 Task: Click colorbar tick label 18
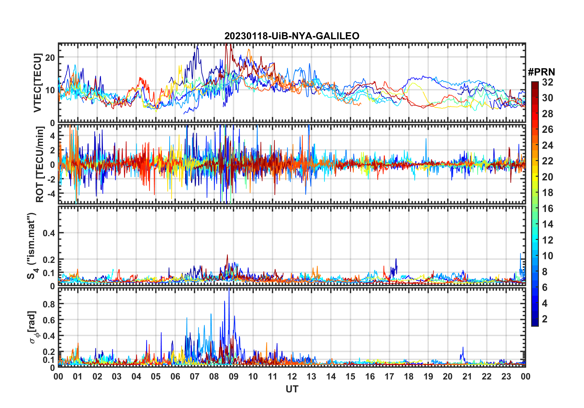click(x=547, y=193)
